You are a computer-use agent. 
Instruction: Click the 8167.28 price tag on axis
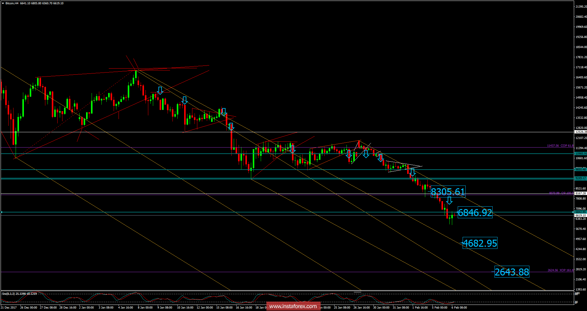(x=581, y=193)
